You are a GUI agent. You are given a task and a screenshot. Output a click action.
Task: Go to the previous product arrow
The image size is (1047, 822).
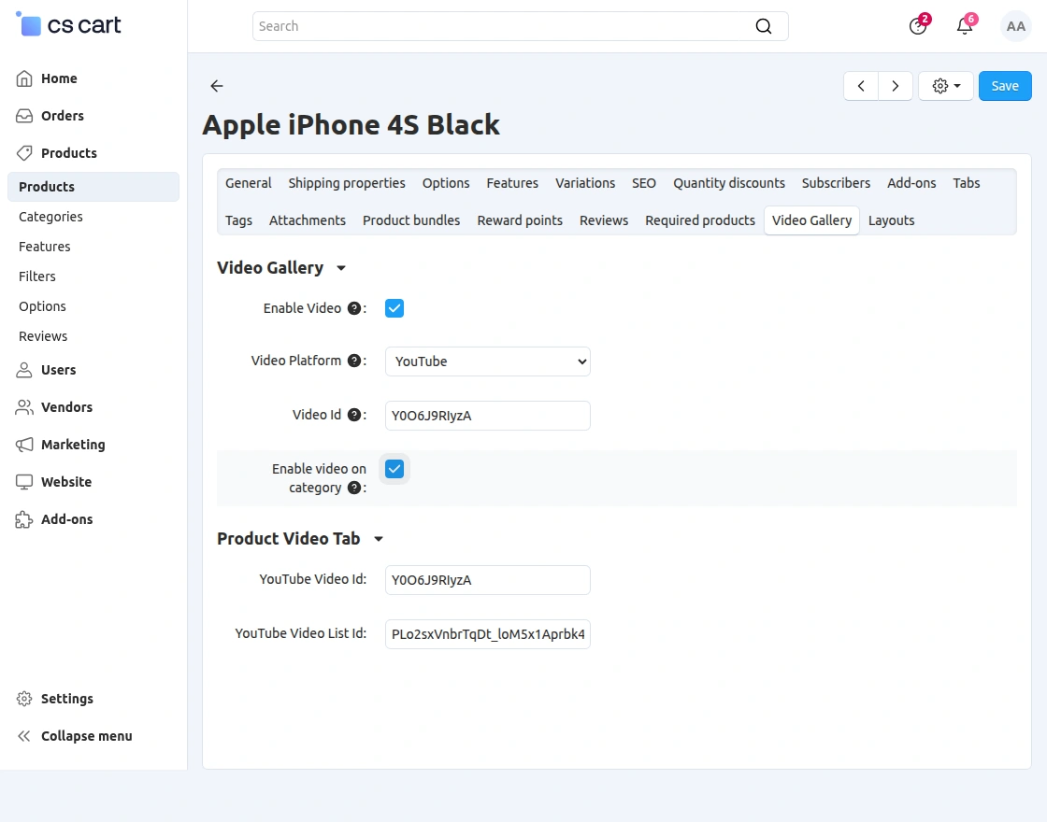861,86
